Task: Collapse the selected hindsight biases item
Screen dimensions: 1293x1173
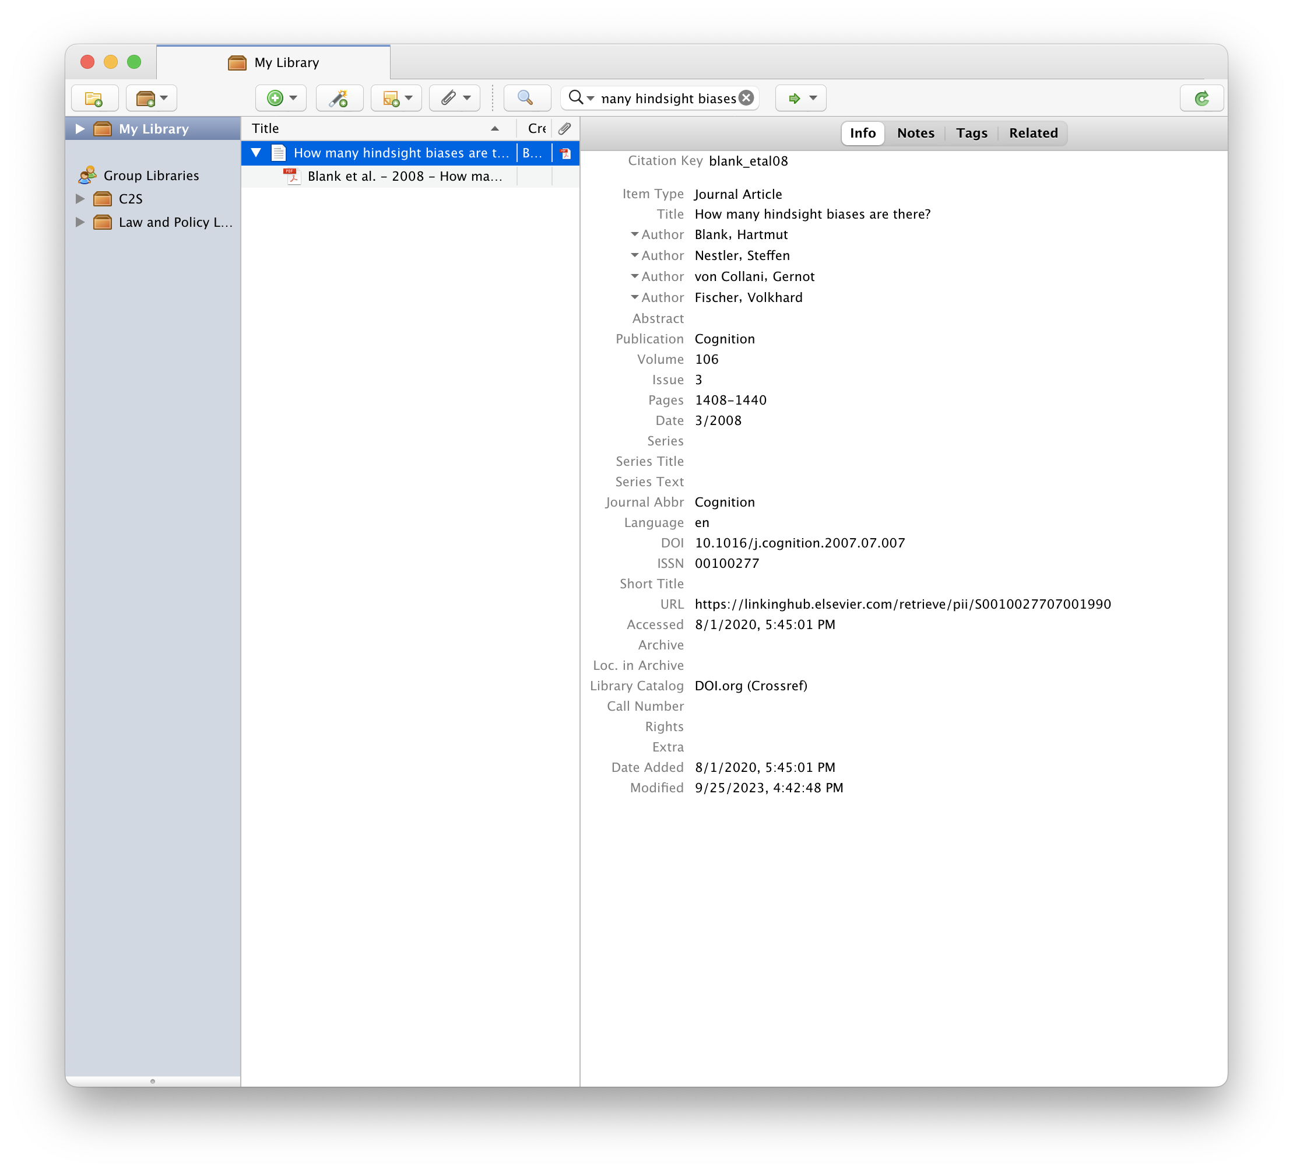Action: click(x=256, y=153)
